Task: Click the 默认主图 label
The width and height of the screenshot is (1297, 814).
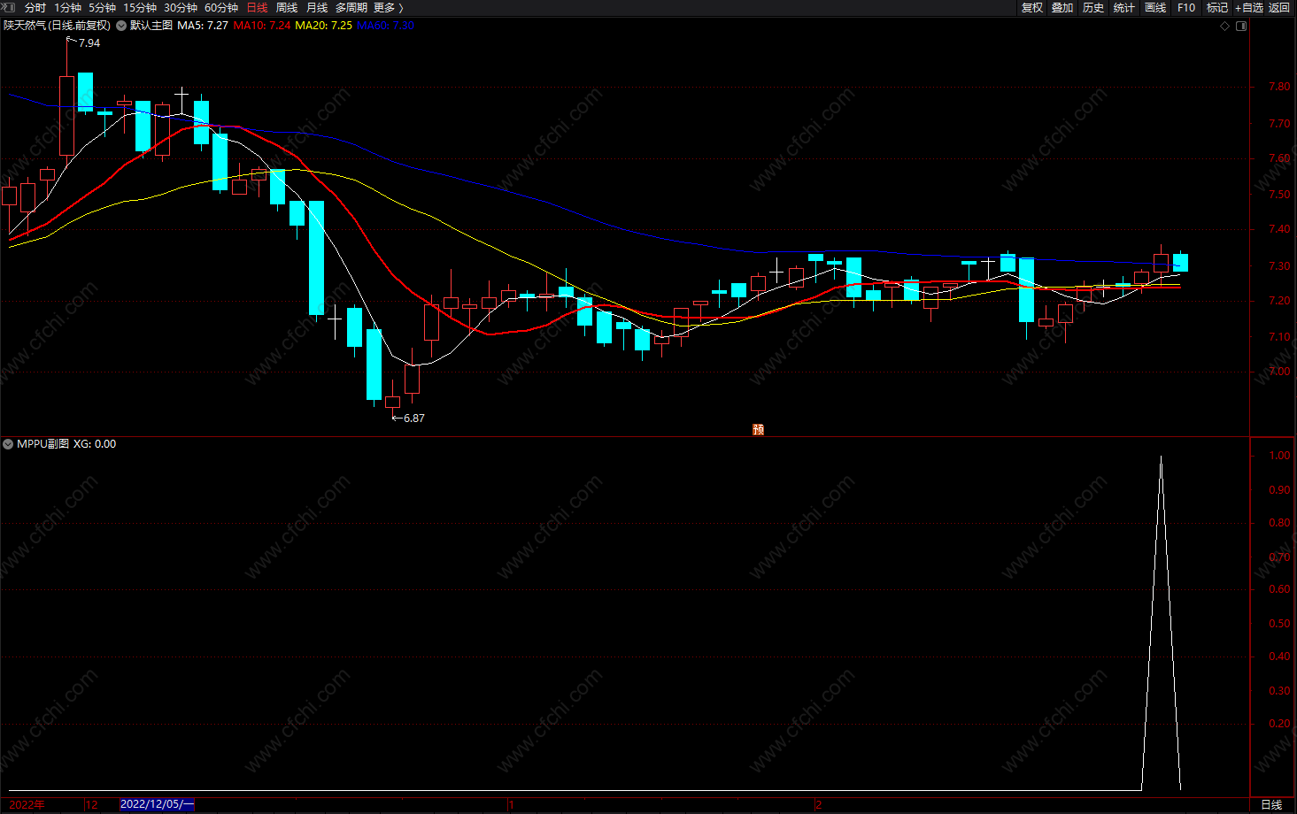Action: 151,26
